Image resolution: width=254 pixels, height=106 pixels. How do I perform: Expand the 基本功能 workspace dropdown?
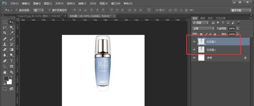(241, 10)
